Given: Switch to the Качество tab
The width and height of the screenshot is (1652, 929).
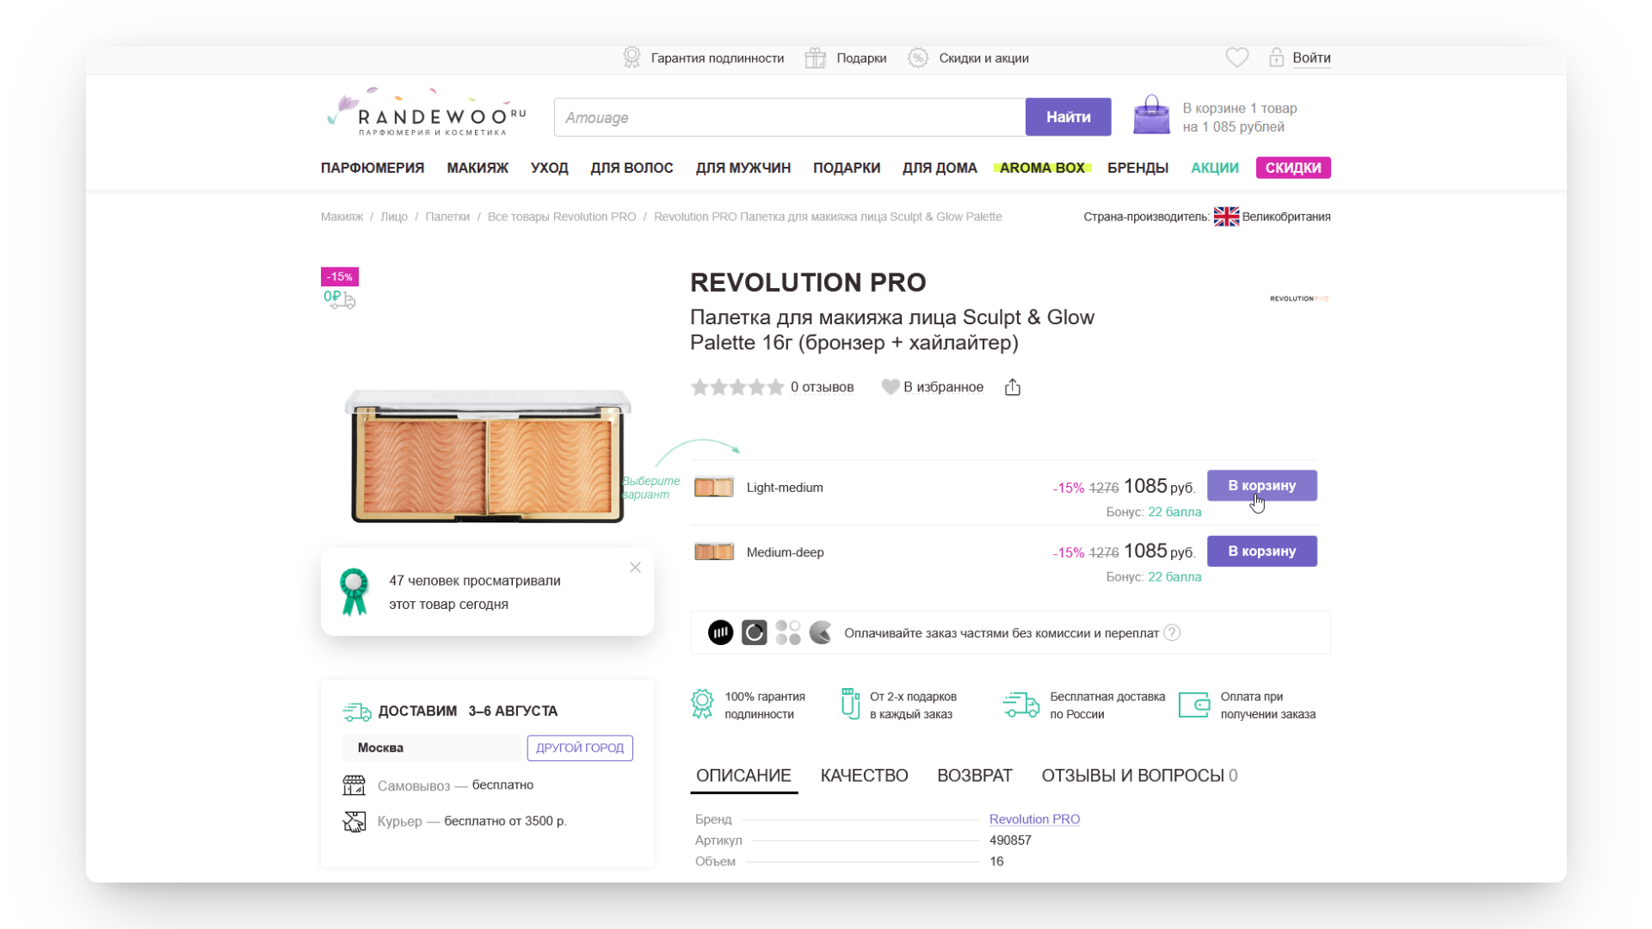Looking at the screenshot, I should pos(864,776).
